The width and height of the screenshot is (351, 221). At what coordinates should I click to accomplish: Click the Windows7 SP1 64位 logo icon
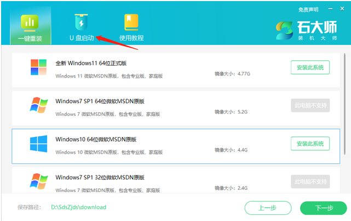39,105
